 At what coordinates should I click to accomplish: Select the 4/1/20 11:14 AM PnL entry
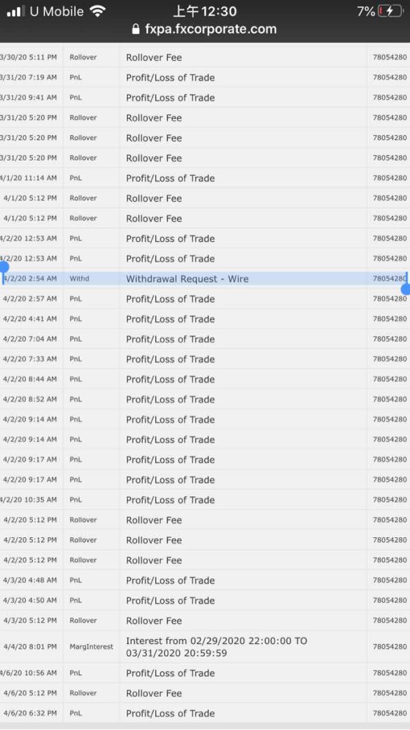[170, 178]
